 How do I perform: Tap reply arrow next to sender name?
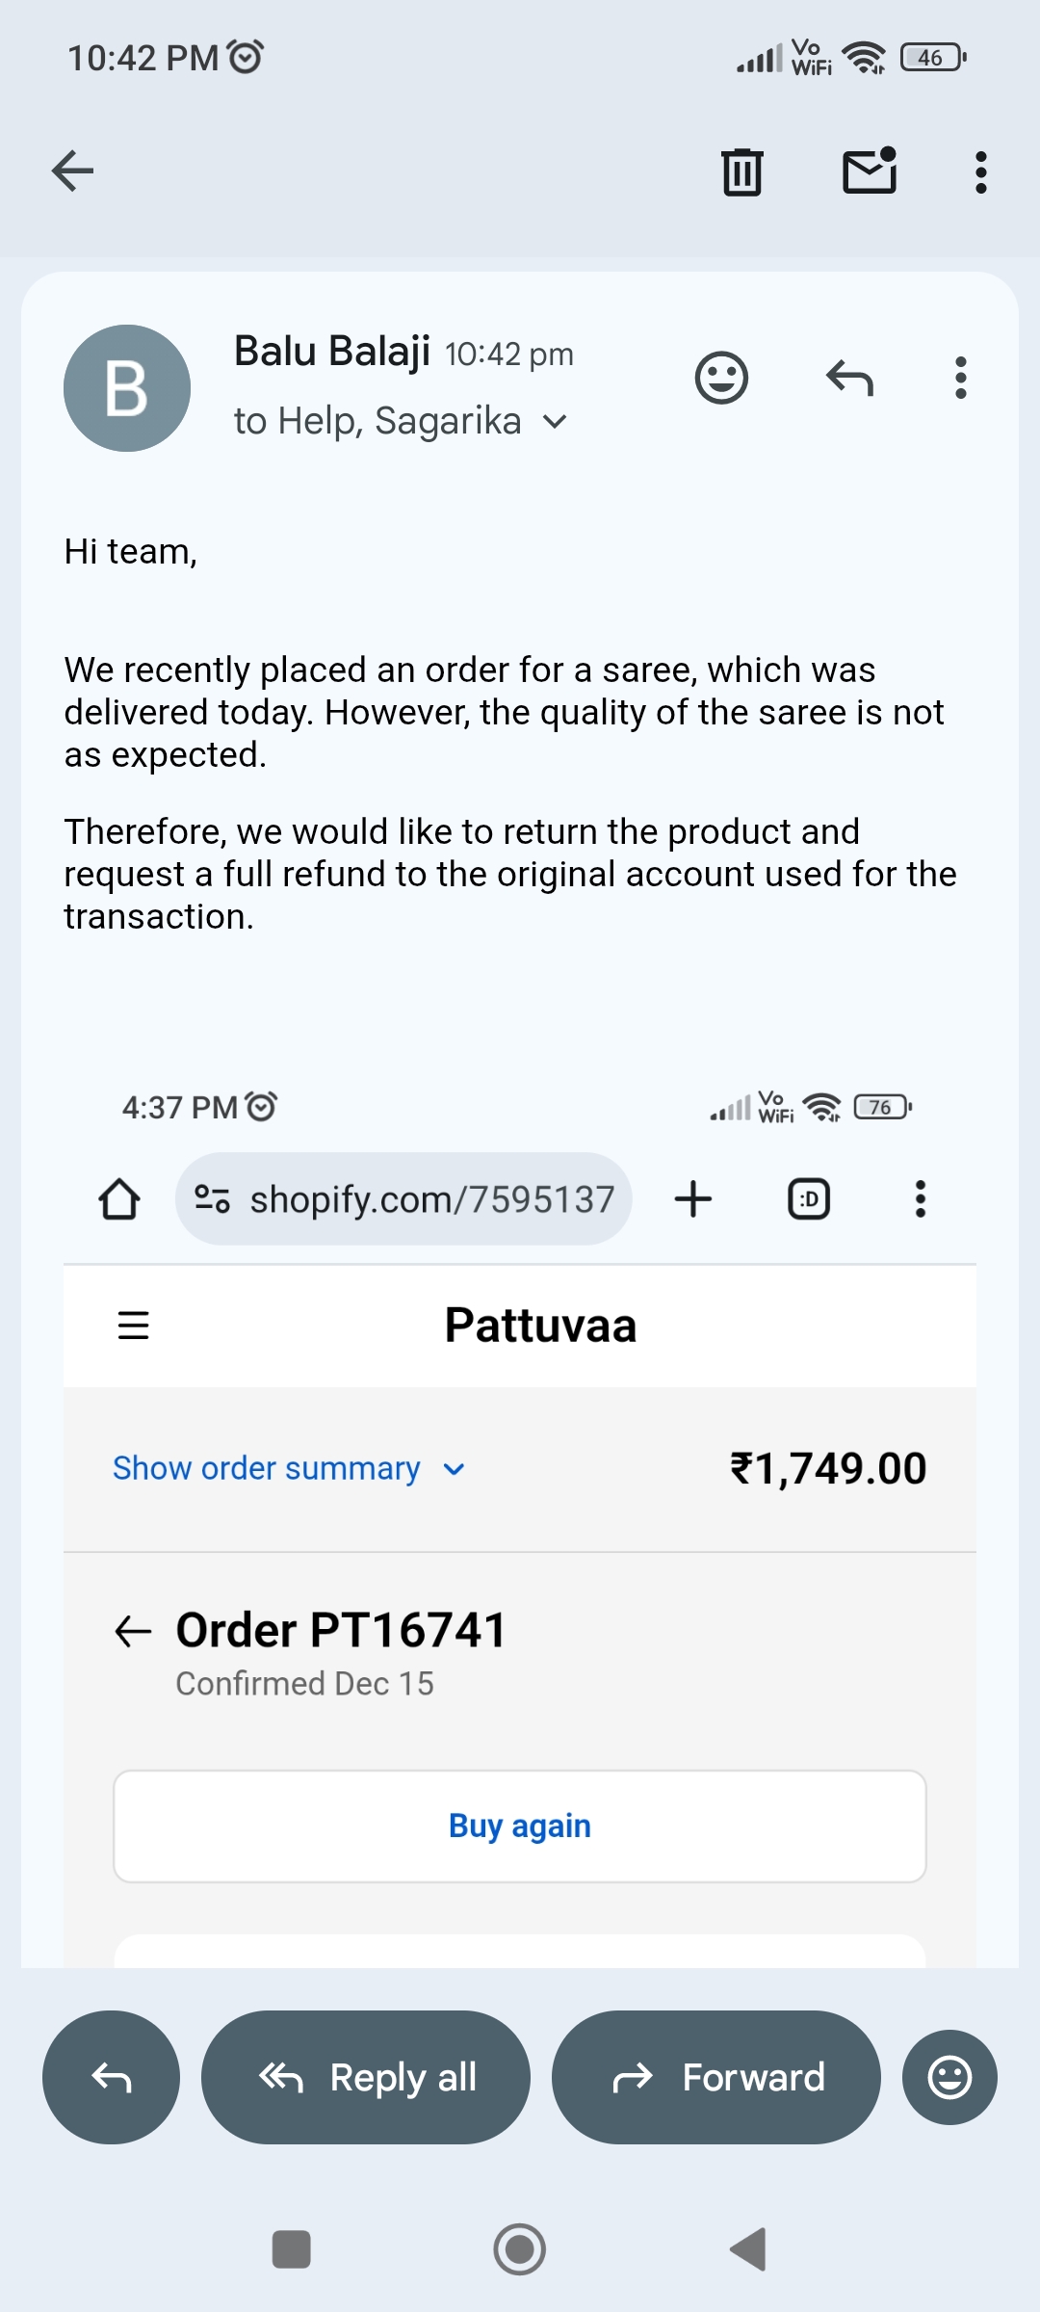tap(849, 378)
